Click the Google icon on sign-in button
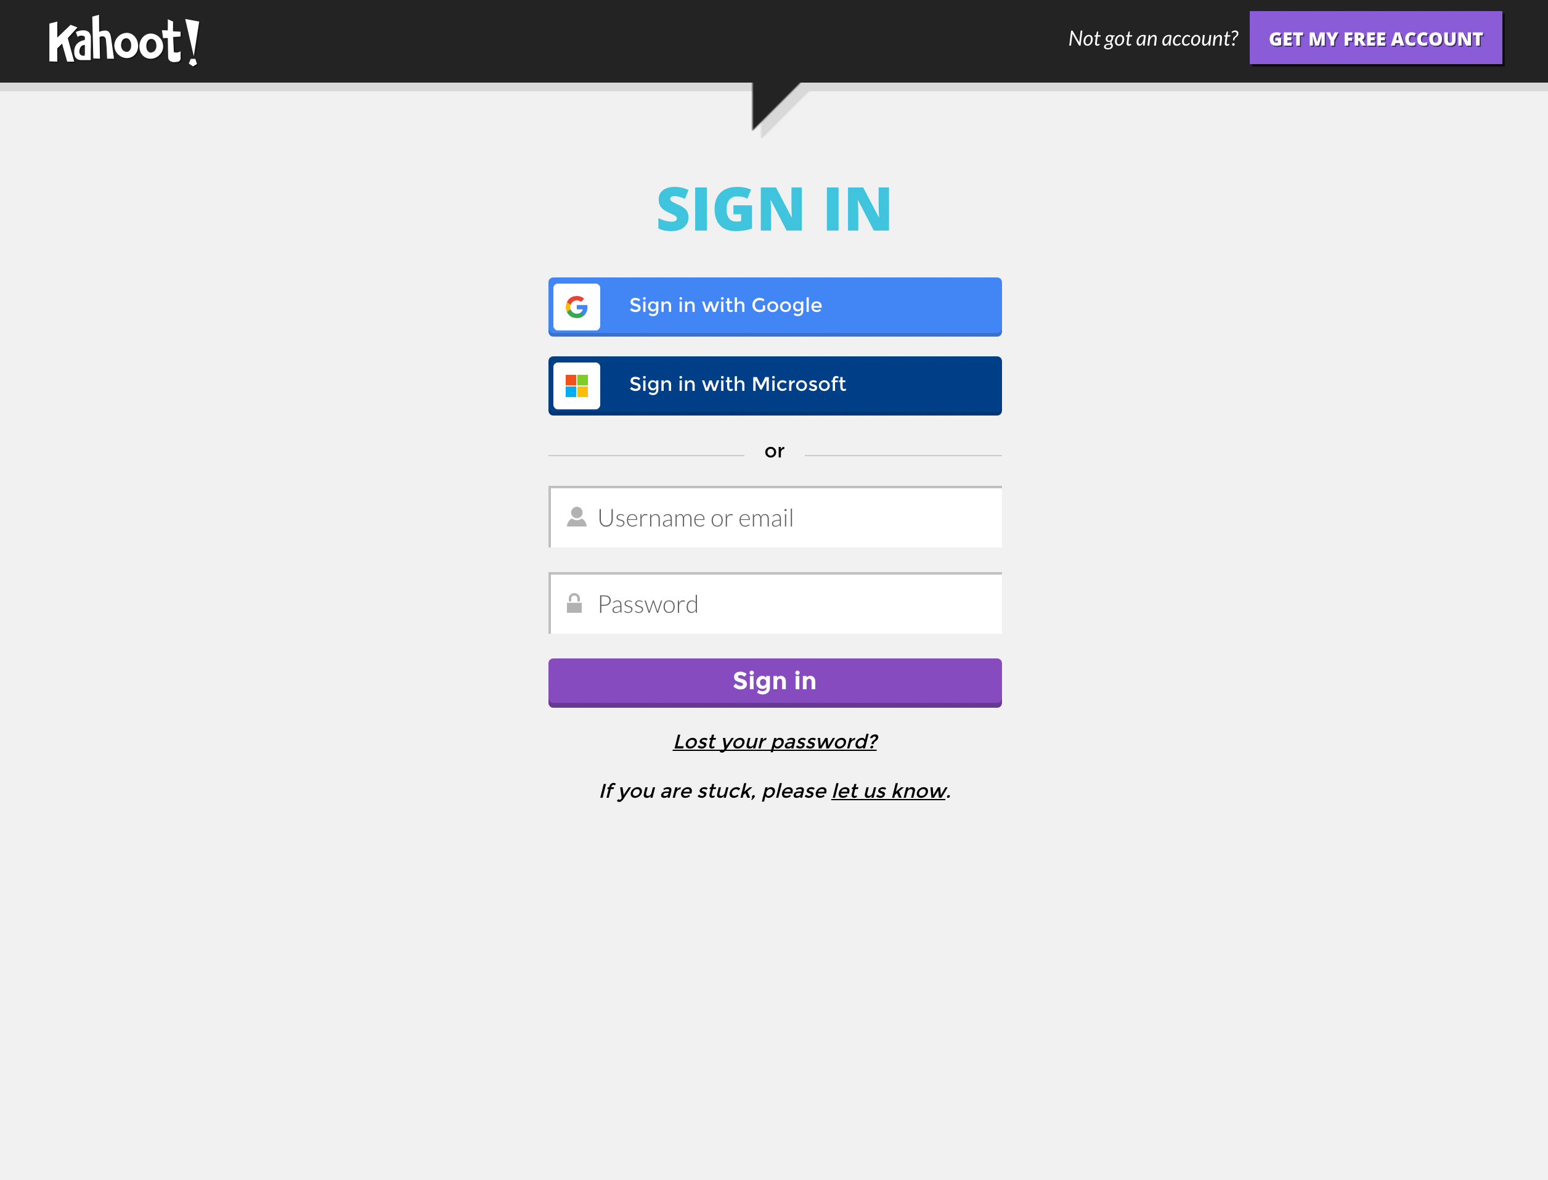The width and height of the screenshot is (1548, 1180). (577, 305)
